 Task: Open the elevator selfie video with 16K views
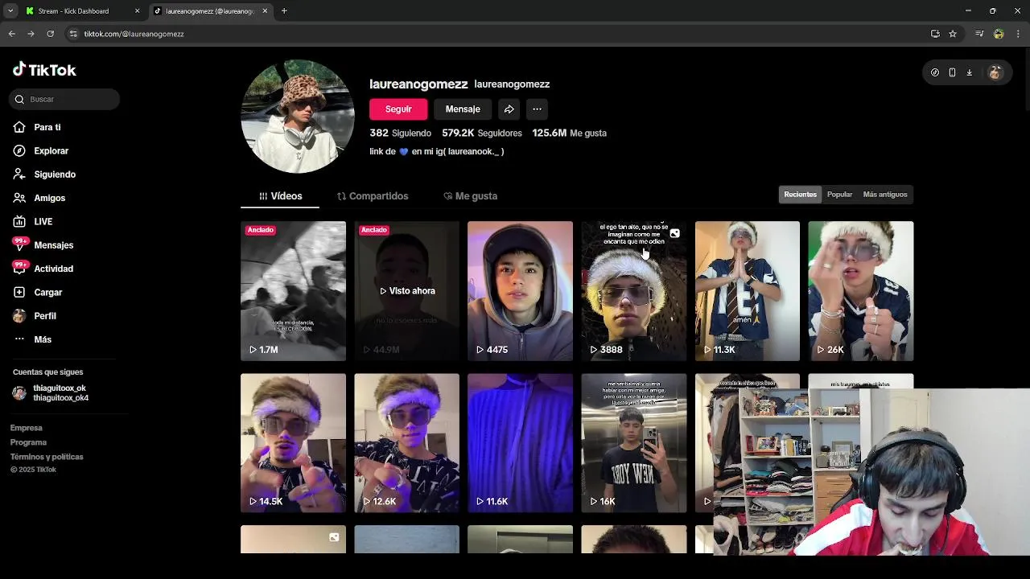[x=634, y=443]
